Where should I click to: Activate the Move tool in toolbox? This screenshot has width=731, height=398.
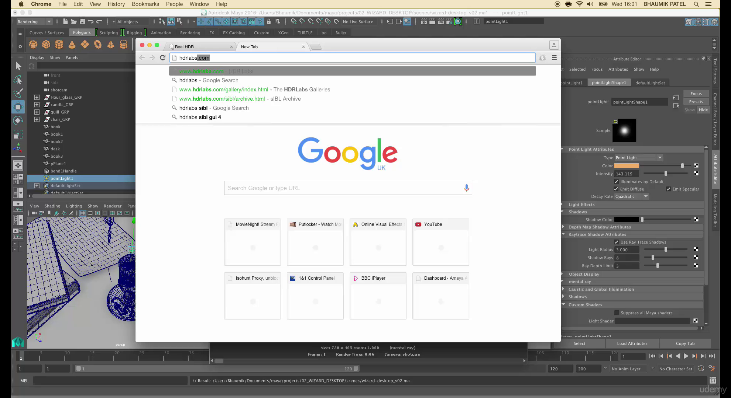tap(18, 107)
